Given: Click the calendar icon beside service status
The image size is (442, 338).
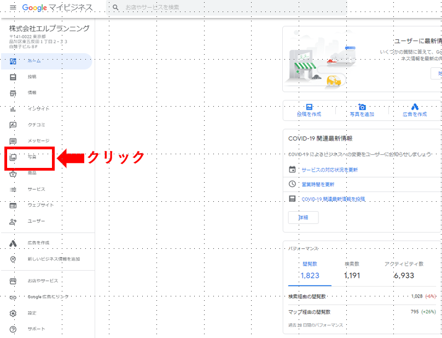Looking at the screenshot, I should [292, 170].
